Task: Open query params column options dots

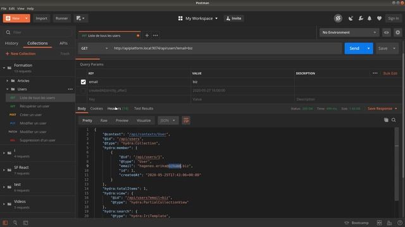Action: click(x=375, y=73)
